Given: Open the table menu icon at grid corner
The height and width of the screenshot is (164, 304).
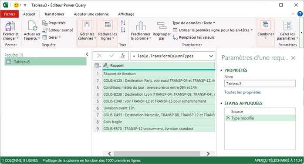Looking at the screenshot, I should [98, 66].
